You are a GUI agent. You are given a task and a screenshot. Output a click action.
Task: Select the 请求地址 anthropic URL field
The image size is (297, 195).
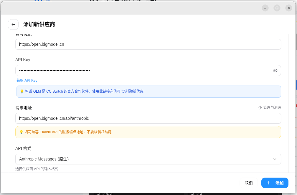(148, 118)
